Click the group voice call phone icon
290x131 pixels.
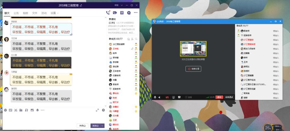[108, 13]
